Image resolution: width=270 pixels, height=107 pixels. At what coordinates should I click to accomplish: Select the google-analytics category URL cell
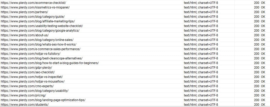pyautogui.click(x=91, y=31)
